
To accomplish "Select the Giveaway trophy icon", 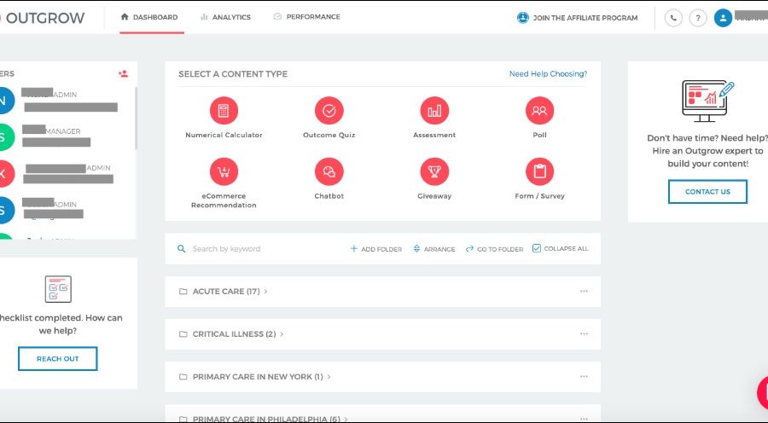I will coord(434,172).
